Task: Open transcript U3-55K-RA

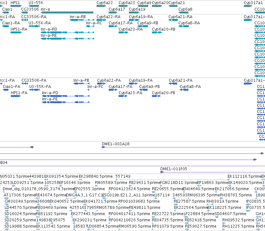Action: [34, 26]
